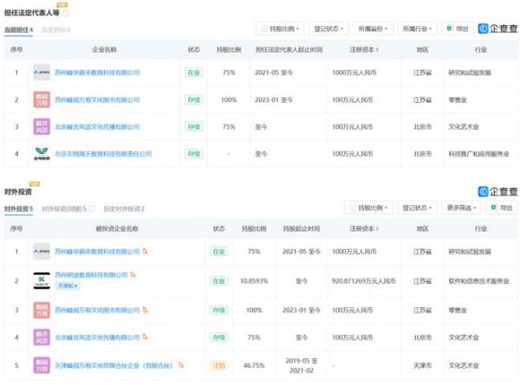Open 登记状态 dropdown in the top section
Image resolution: width=520 pixels, height=385 pixels.
pyautogui.click(x=328, y=29)
